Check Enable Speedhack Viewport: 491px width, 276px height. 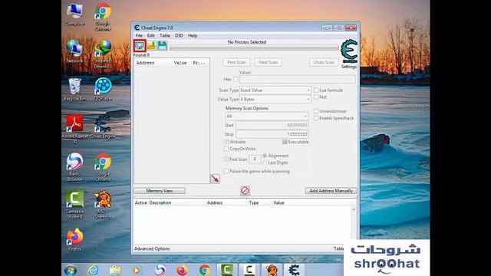pos(316,118)
